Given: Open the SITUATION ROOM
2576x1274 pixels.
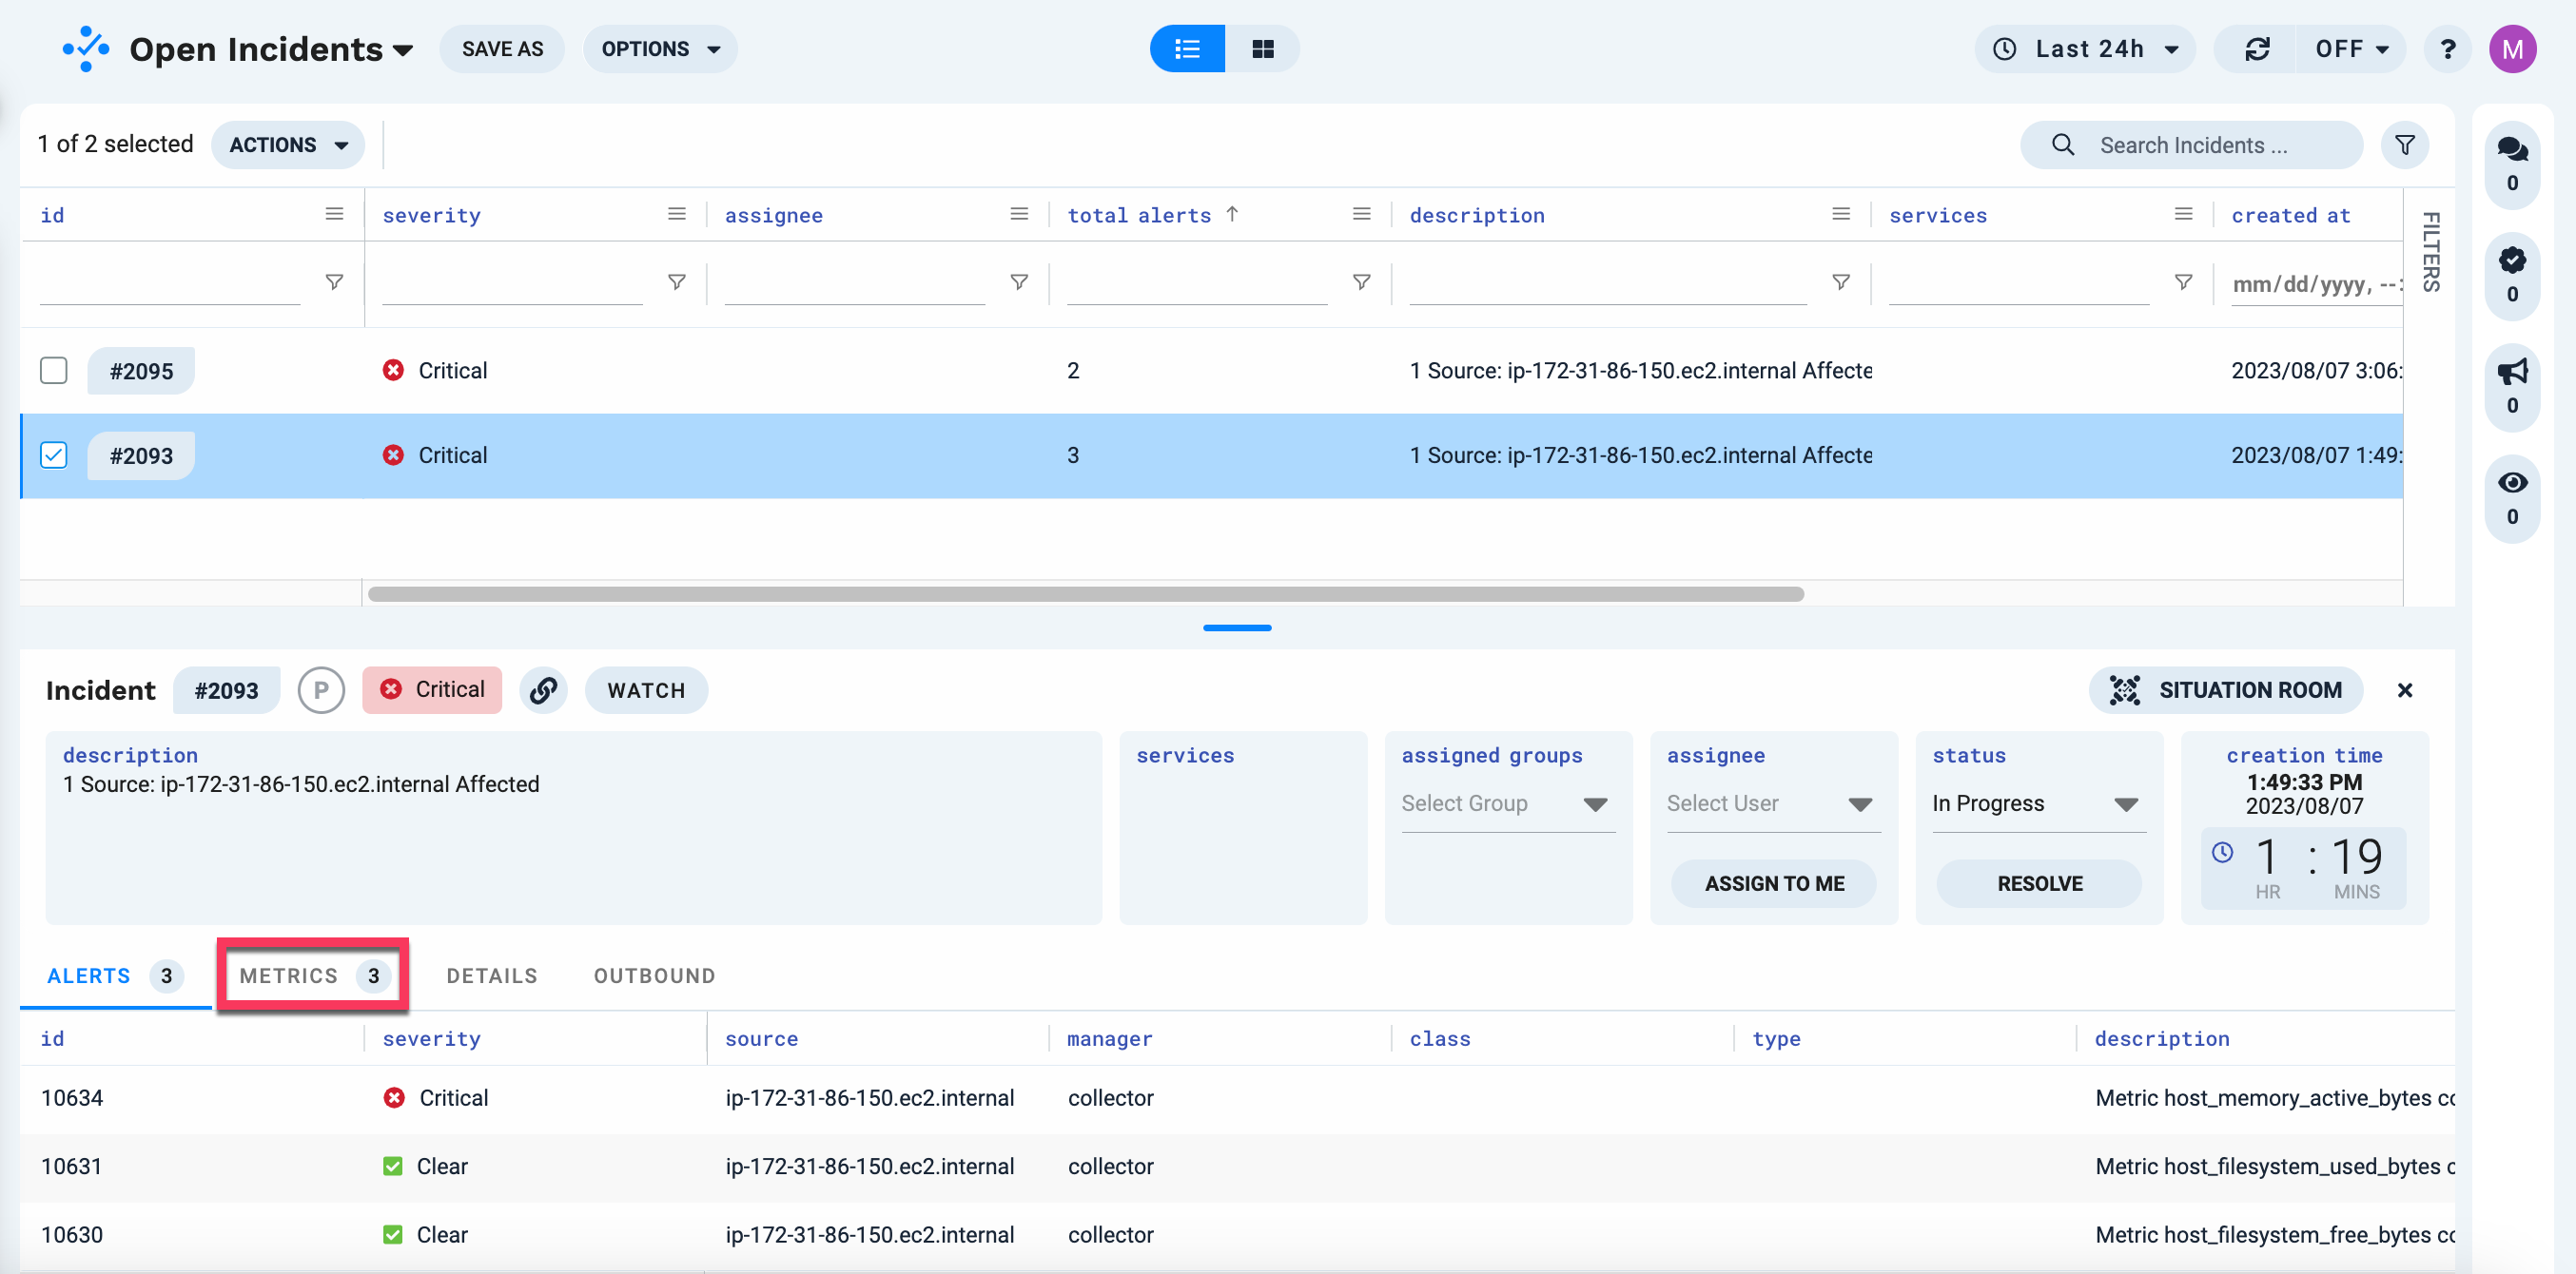Looking at the screenshot, I should click(x=2224, y=689).
